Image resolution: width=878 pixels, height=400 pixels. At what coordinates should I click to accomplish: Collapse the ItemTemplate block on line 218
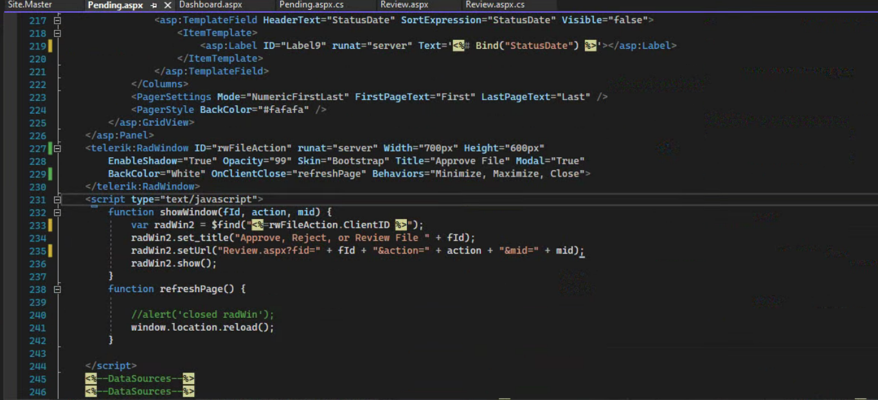pyautogui.click(x=57, y=33)
